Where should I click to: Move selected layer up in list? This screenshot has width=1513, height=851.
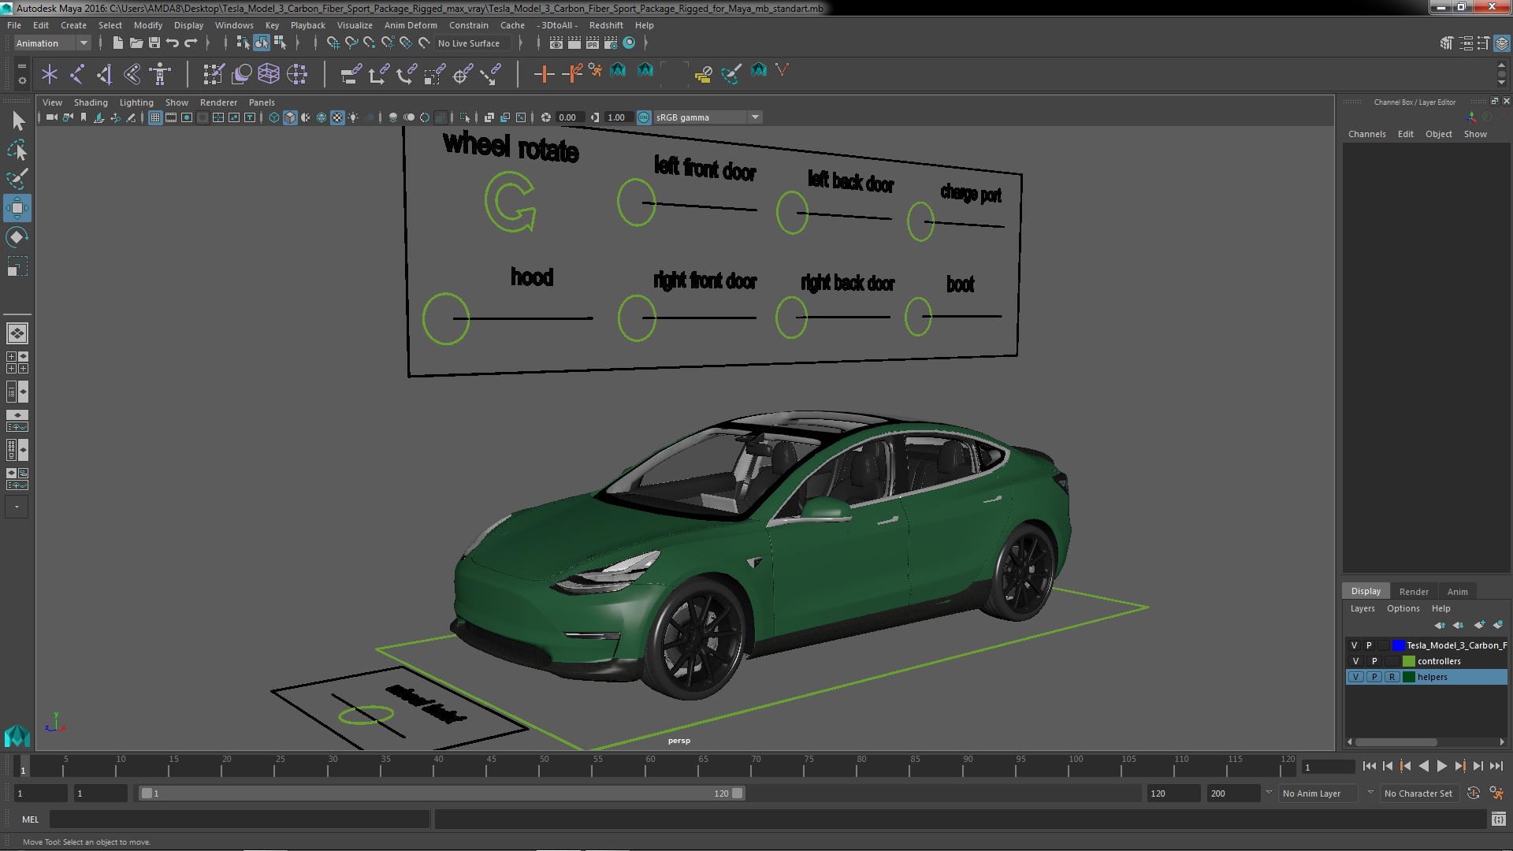click(x=1440, y=625)
